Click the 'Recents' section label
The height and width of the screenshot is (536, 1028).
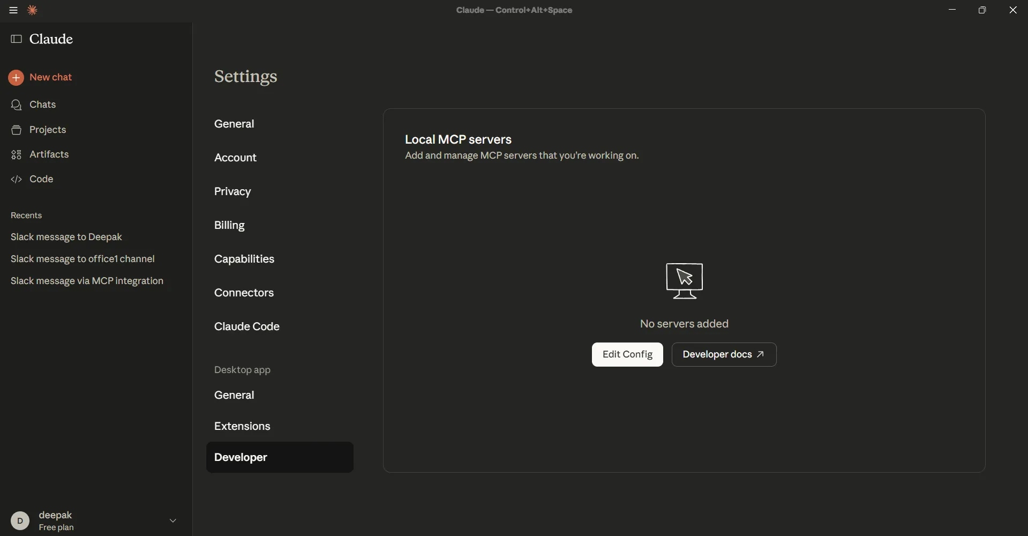26,215
